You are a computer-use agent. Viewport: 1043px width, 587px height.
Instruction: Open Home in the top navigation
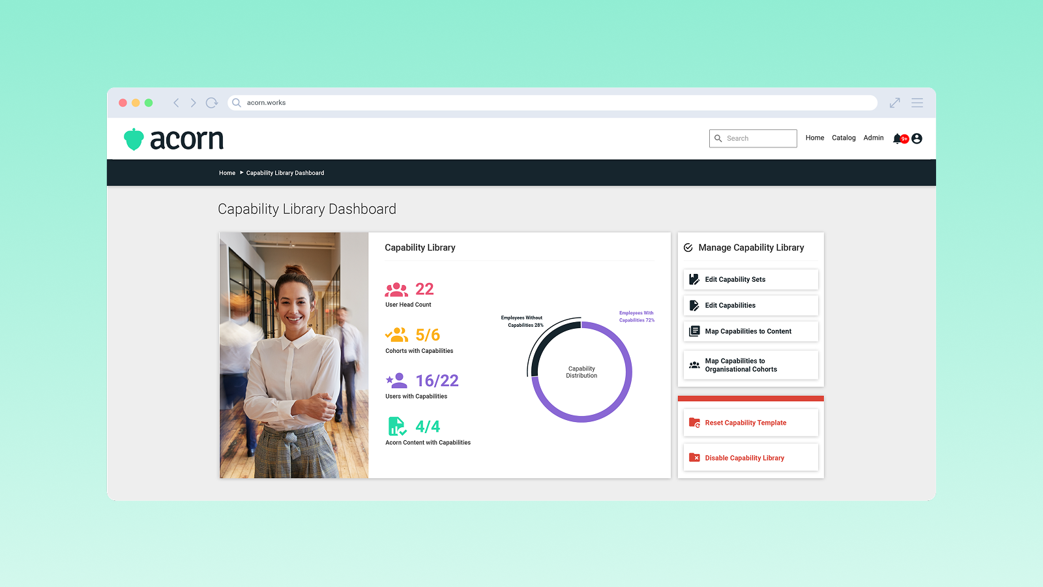(x=814, y=138)
